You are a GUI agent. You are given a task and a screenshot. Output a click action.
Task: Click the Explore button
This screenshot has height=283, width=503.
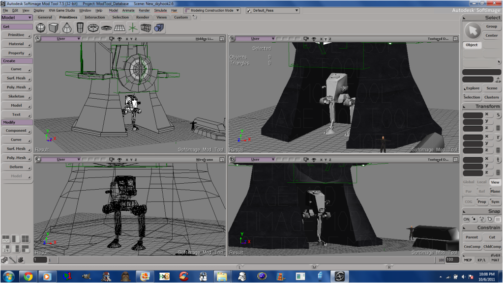tap(472, 88)
